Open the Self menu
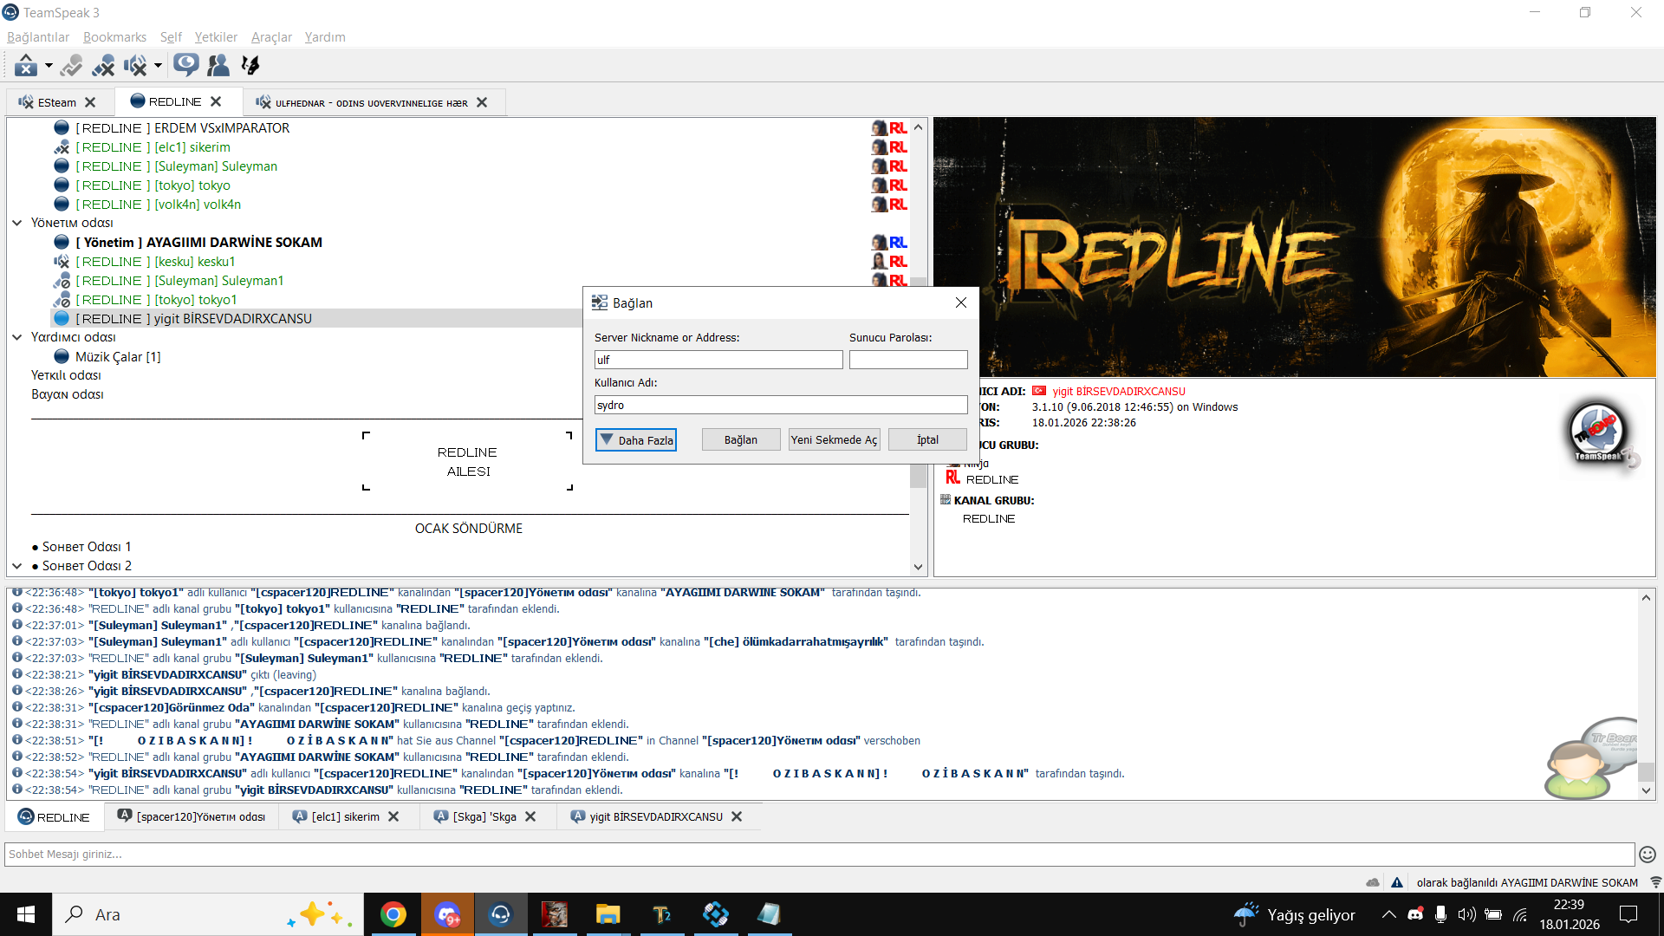Image resolution: width=1664 pixels, height=936 pixels. point(171,37)
